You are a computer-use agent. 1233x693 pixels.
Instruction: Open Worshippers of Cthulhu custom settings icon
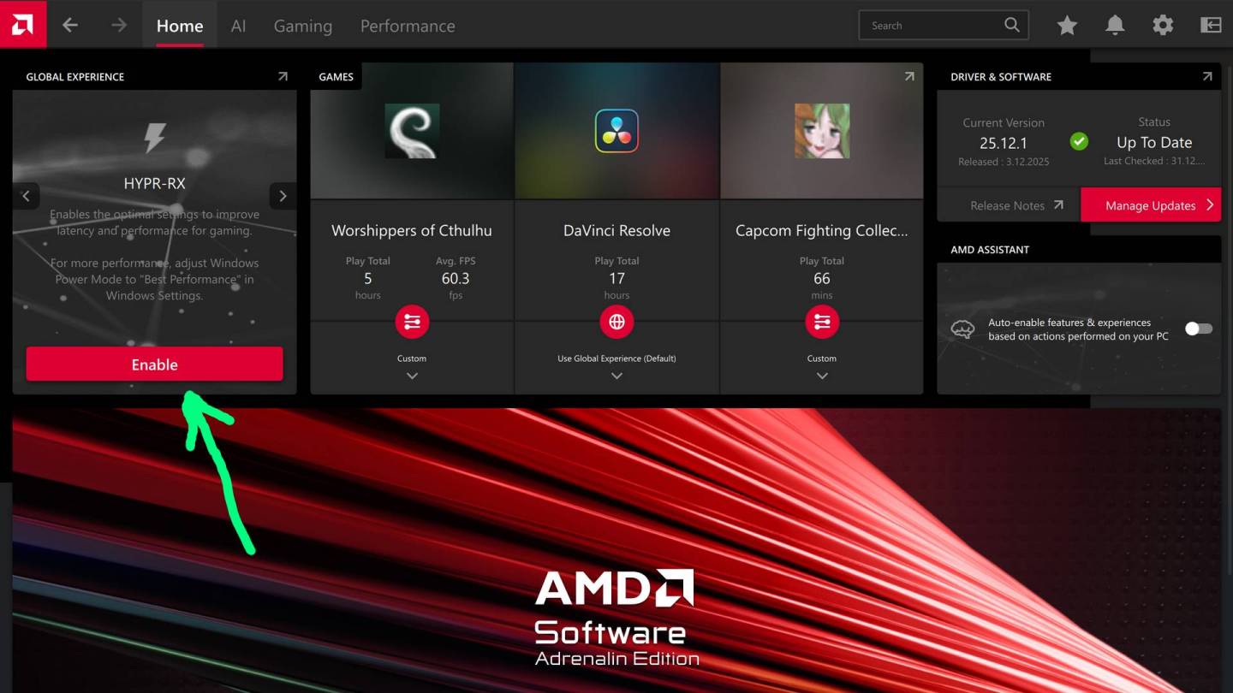coord(412,322)
